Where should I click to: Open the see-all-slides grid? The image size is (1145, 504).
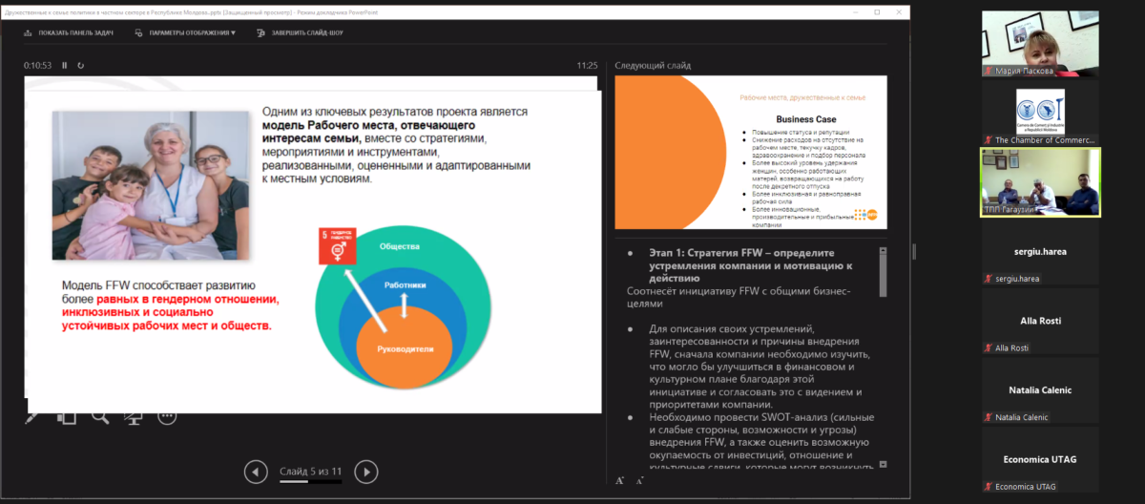click(66, 417)
